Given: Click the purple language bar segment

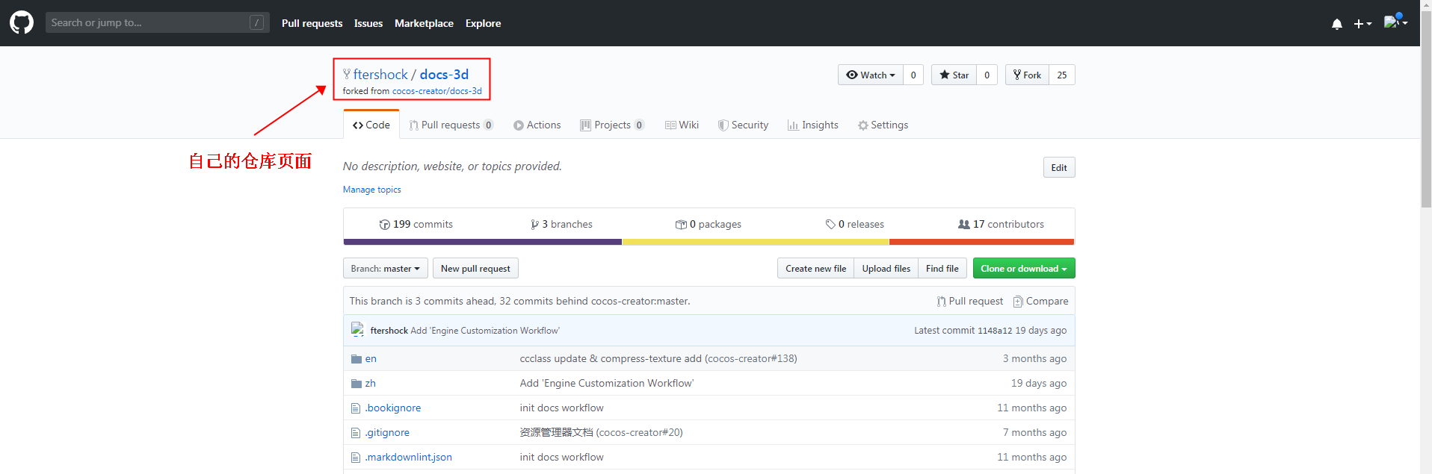Looking at the screenshot, I should pos(483,242).
